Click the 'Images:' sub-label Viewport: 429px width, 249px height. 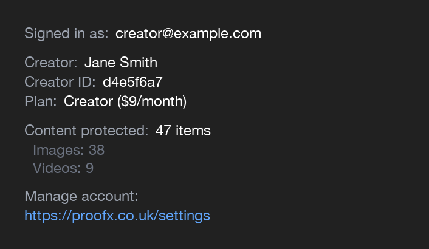click(x=59, y=150)
